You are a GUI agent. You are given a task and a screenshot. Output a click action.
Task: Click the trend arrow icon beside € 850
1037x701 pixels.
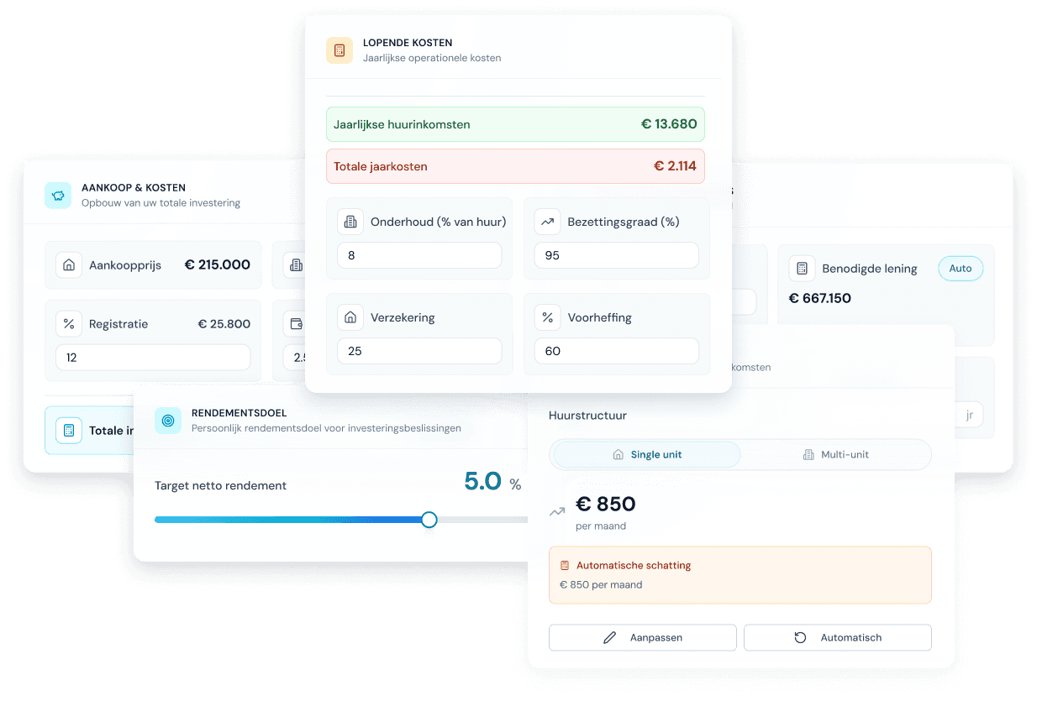(557, 511)
